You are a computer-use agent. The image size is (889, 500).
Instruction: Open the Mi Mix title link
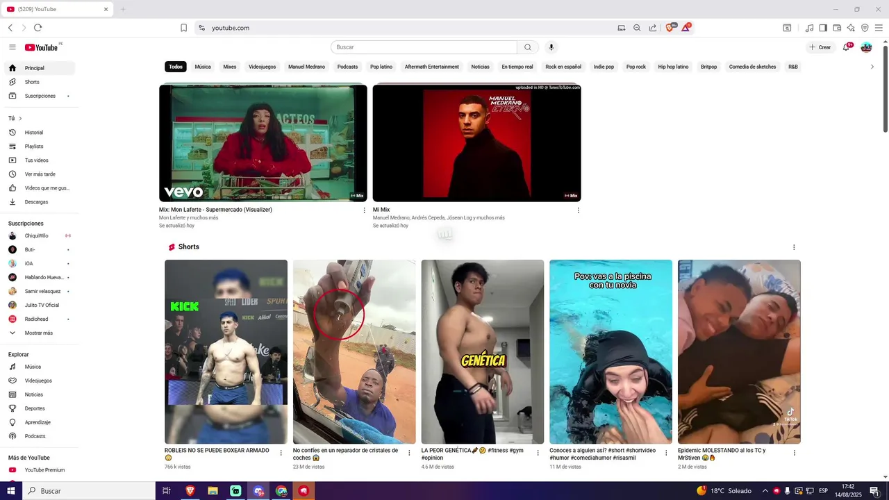[381, 210]
